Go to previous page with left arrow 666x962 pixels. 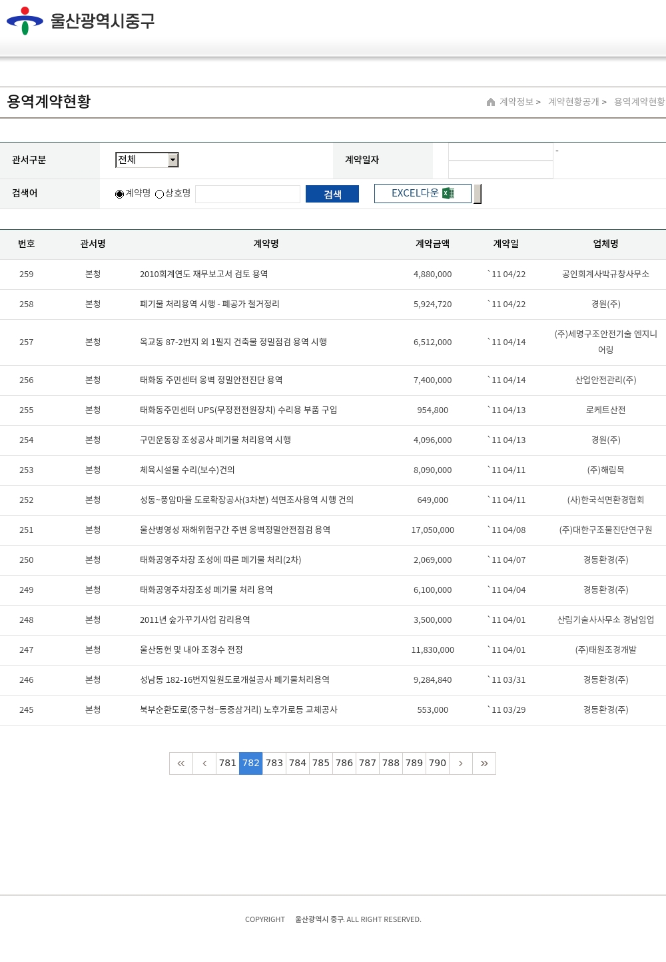(204, 763)
